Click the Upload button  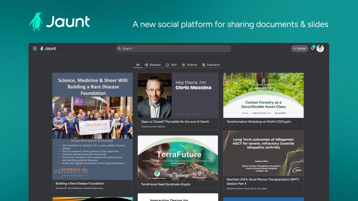click(300, 49)
